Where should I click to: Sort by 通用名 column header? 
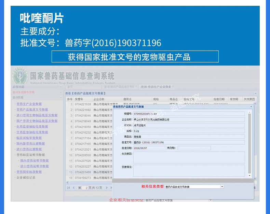pyautogui.click(x=137, y=99)
